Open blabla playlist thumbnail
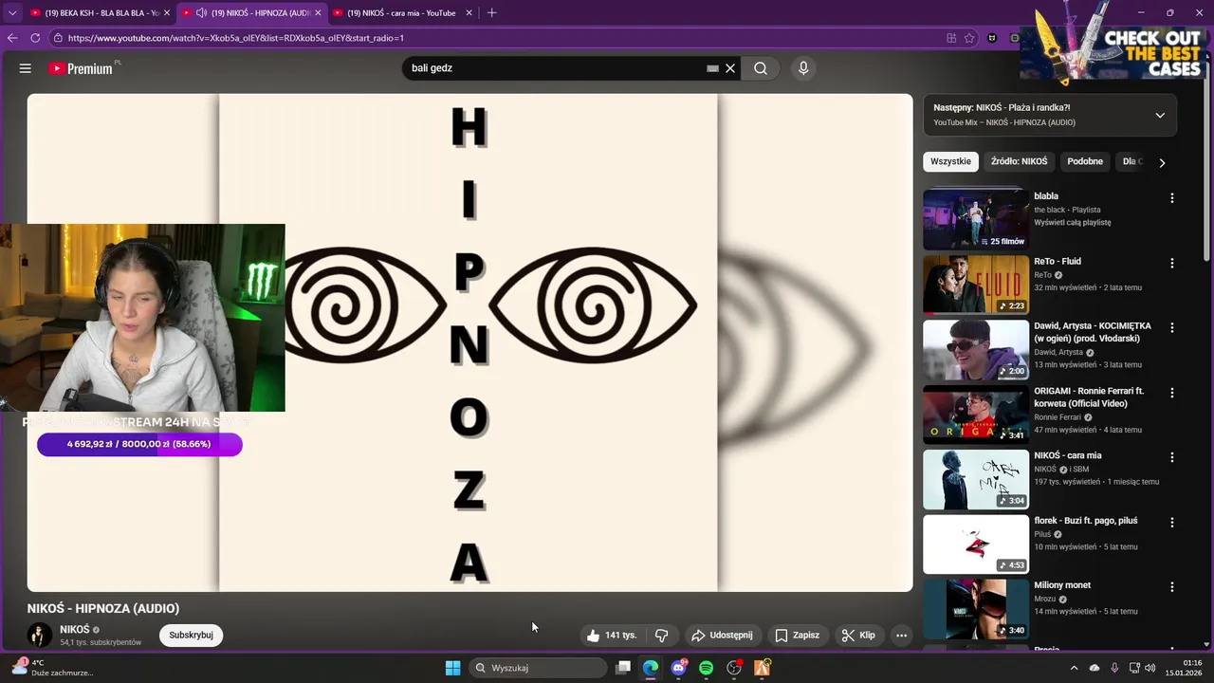The height and width of the screenshot is (683, 1214). coord(976,219)
